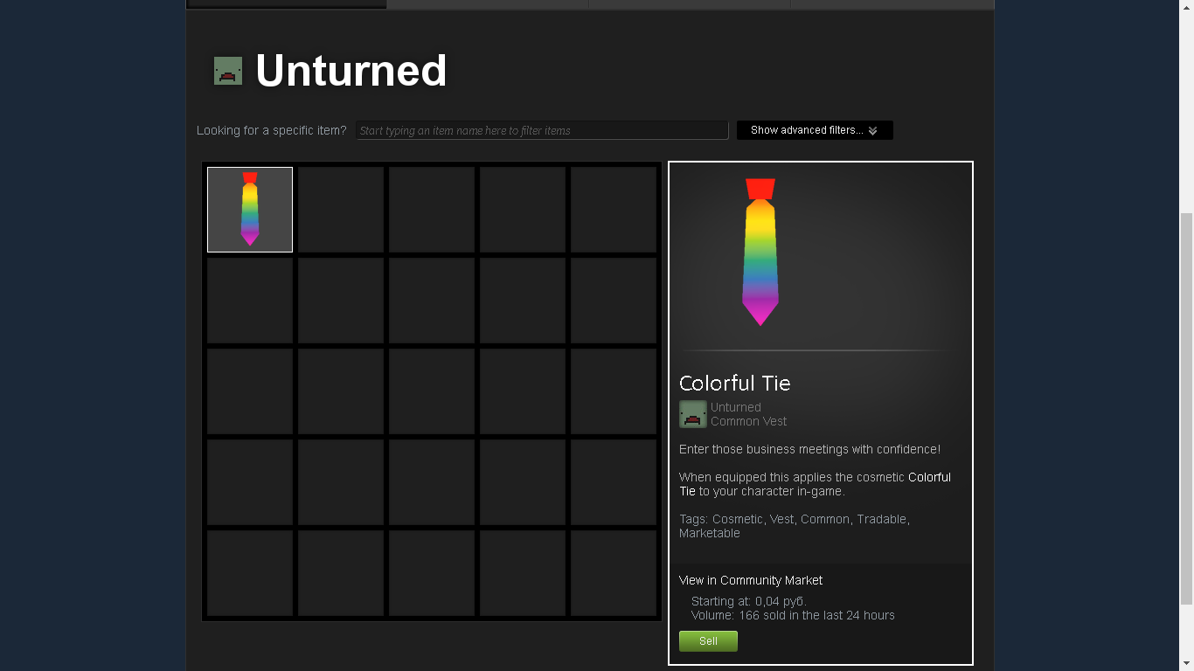Select the Colorful Tie inventory item

coord(250,210)
